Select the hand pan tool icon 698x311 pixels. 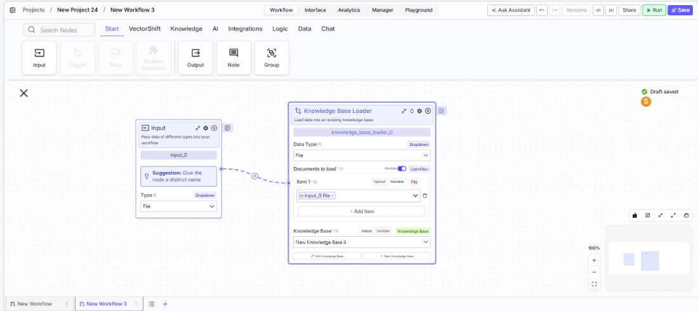coord(687,215)
